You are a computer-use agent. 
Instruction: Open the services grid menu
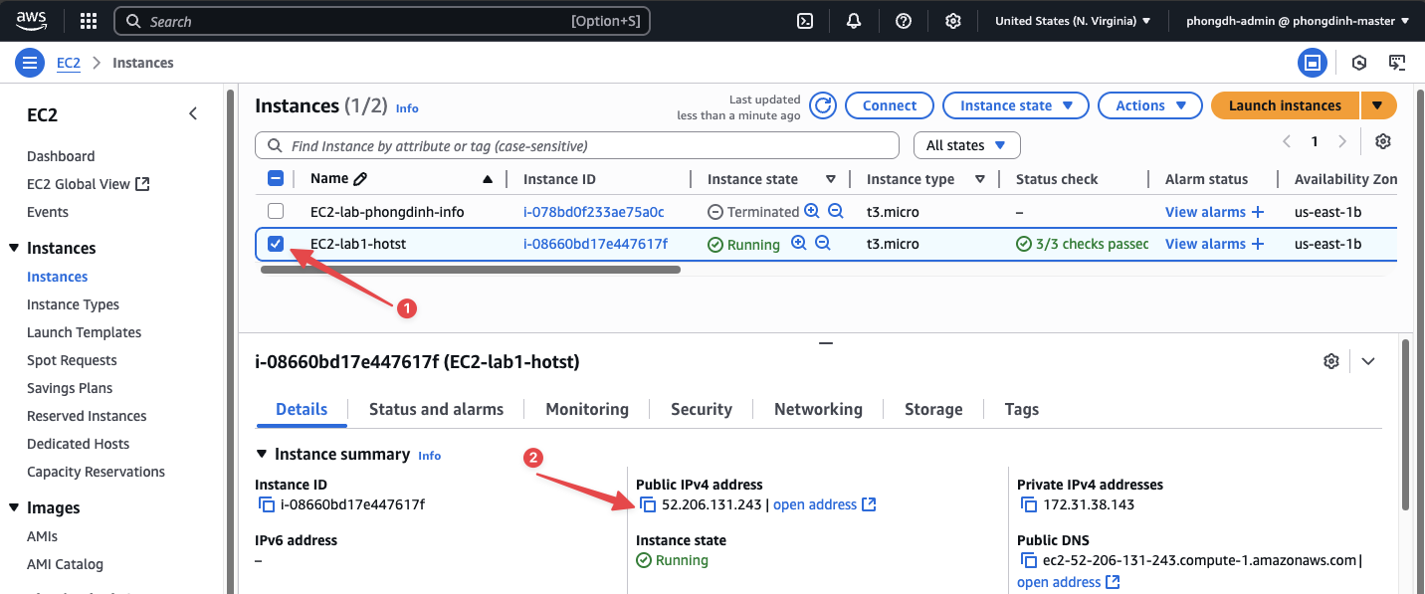tap(88, 21)
